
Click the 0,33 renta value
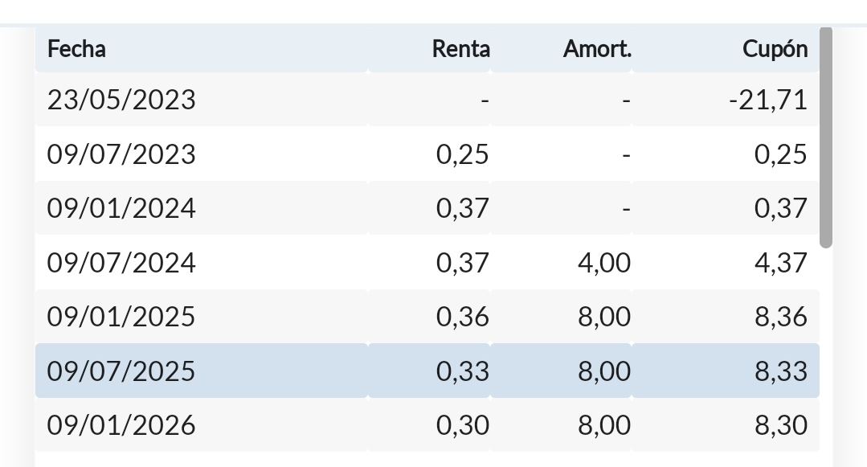[x=462, y=371]
